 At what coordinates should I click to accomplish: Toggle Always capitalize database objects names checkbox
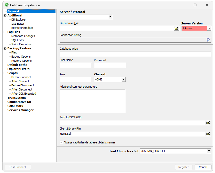coord(61,142)
